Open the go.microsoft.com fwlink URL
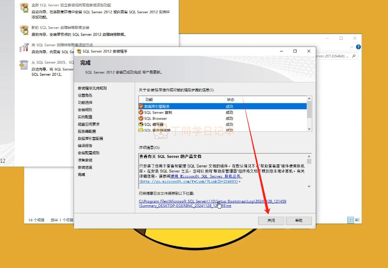 click(x=188, y=182)
